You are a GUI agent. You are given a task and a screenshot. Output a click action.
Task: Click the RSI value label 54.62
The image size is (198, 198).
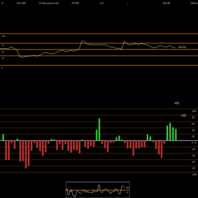point(182,47)
